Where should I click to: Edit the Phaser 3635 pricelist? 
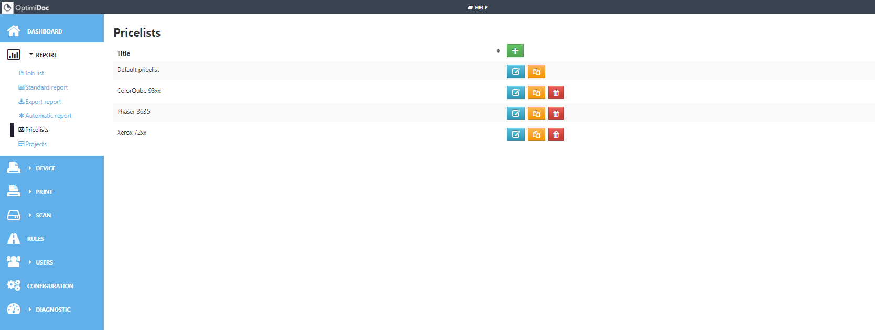point(515,114)
